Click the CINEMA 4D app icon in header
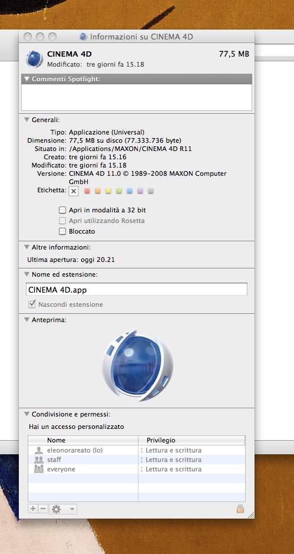The width and height of the screenshot is (294, 554). [x=34, y=58]
